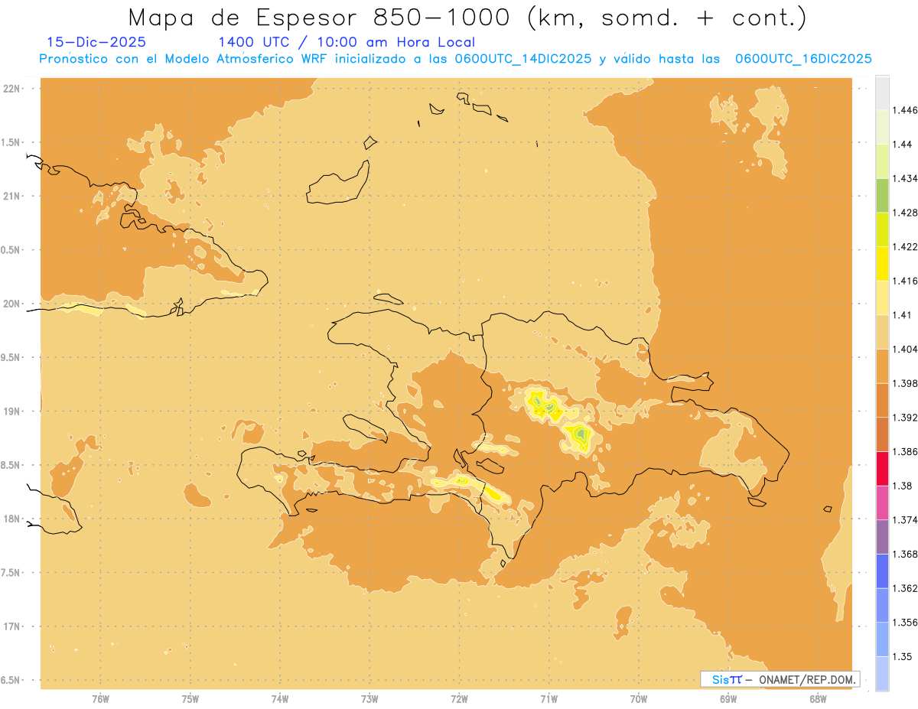
Task: Select the 71W longitude label
Action: pyautogui.click(x=549, y=699)
